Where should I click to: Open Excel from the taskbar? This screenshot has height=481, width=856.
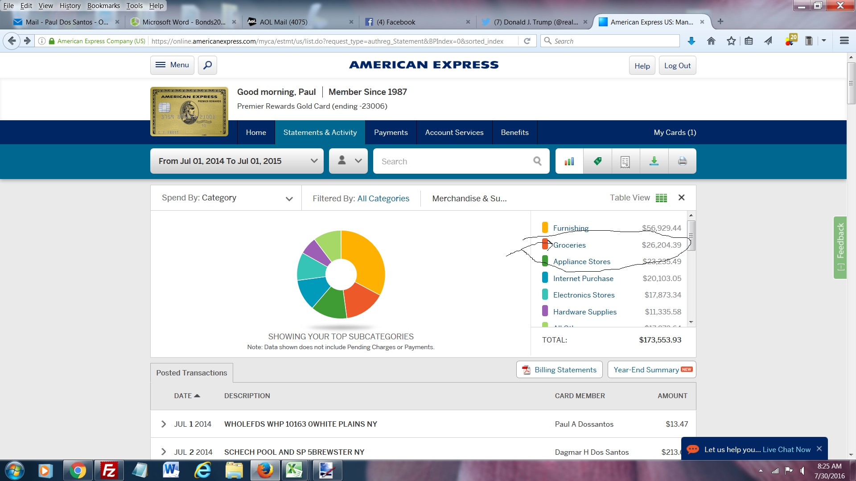294,470
